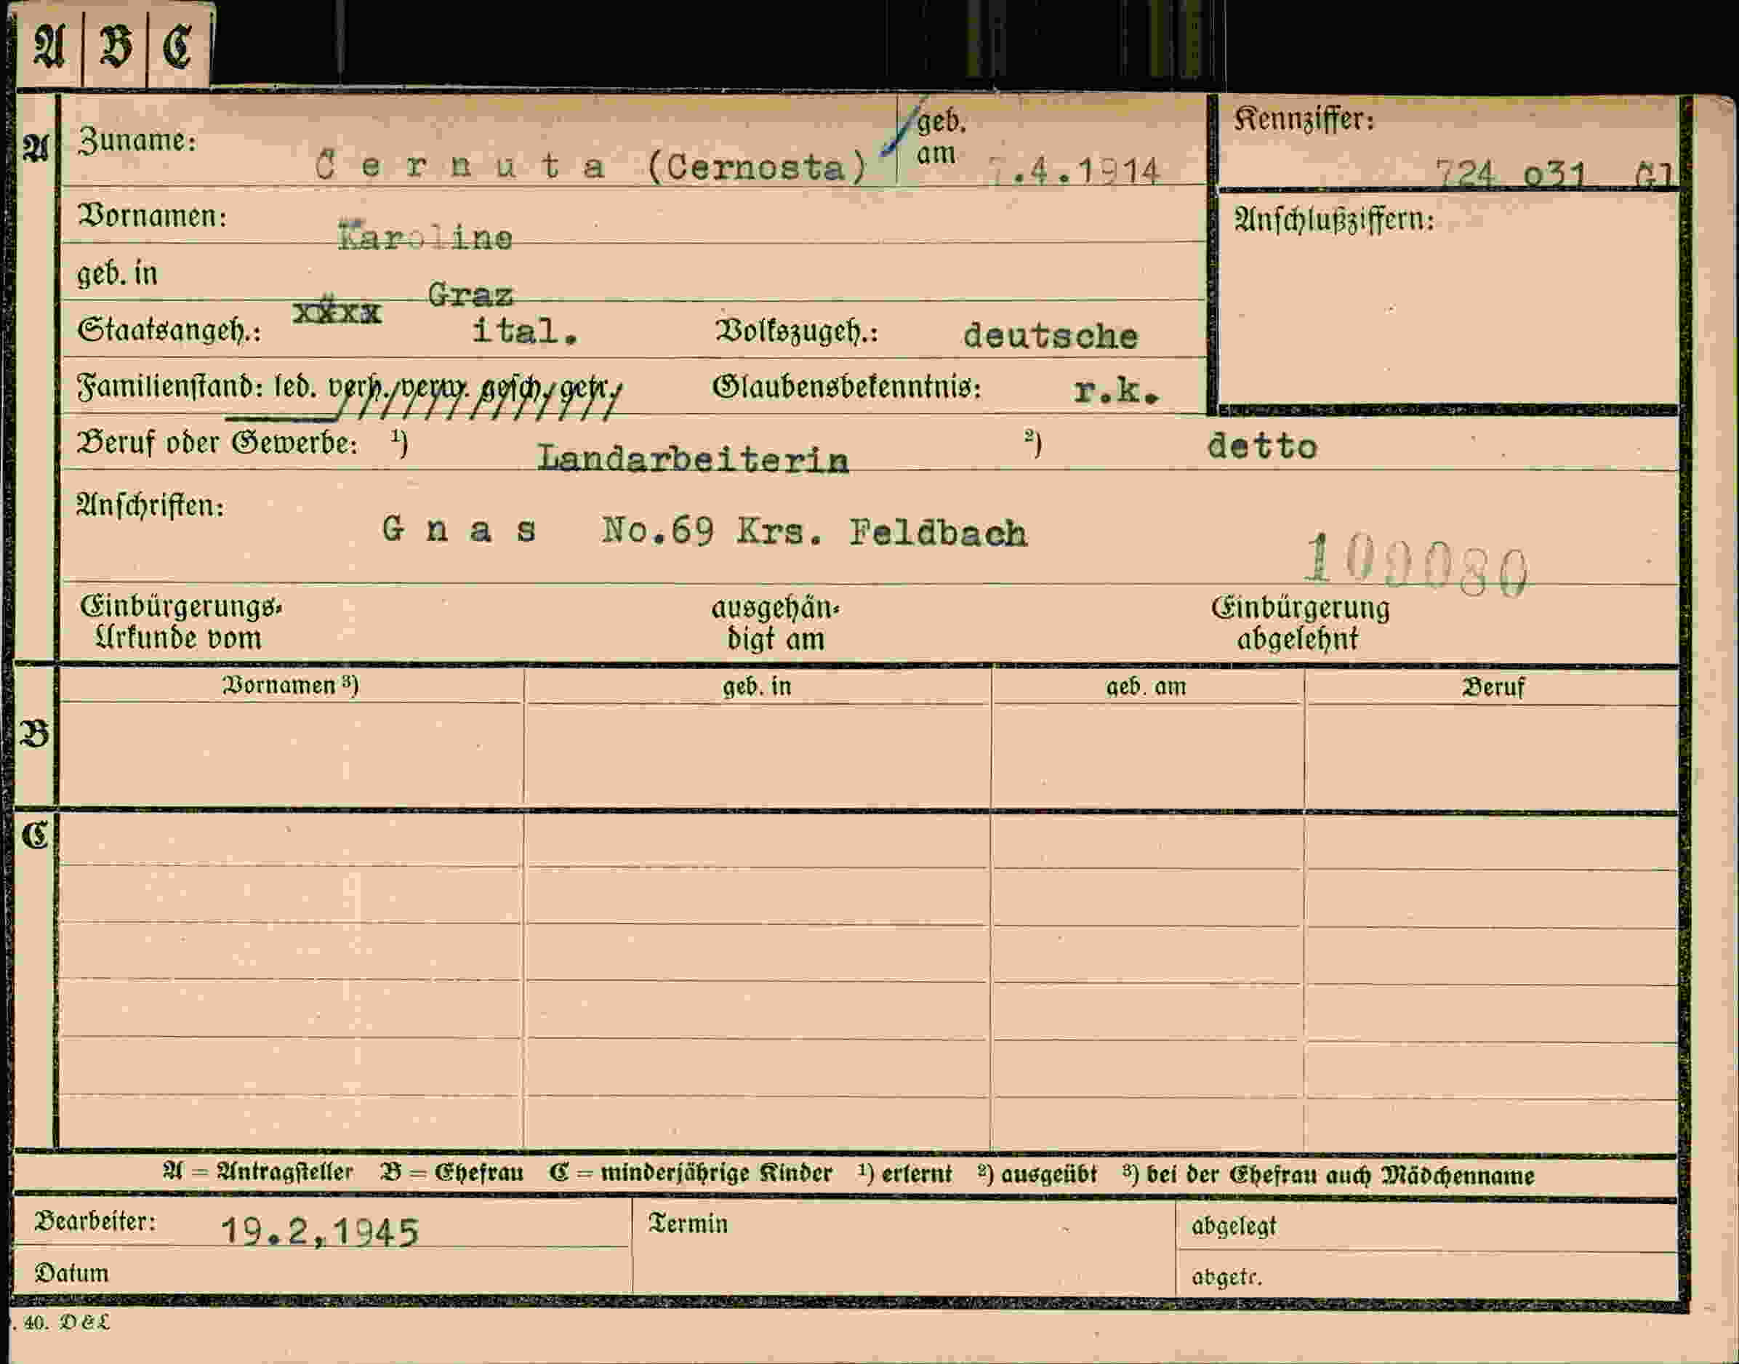This screenshot has height=1364, width=1739.
Task: Click the 'Familienstand:' label
Action: click(170, 388)
